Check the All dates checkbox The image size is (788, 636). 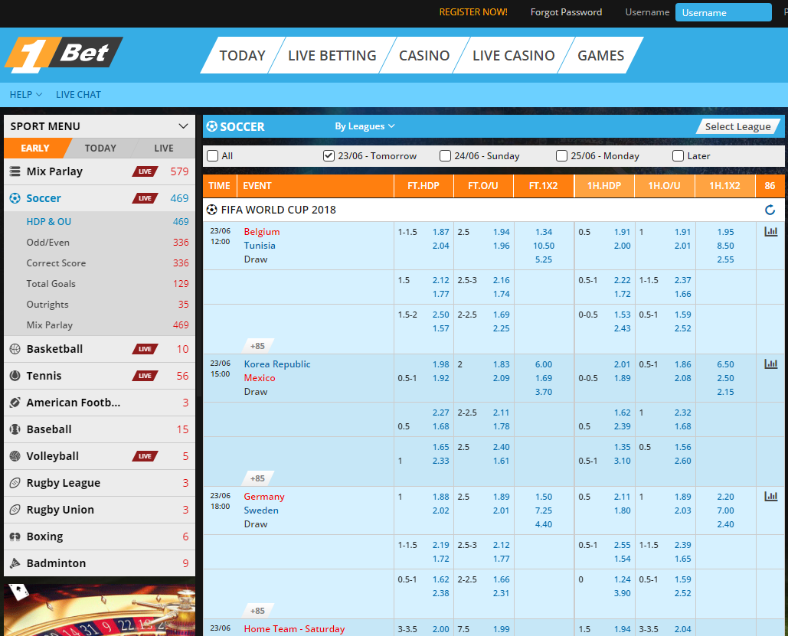[x=213, y=155]
